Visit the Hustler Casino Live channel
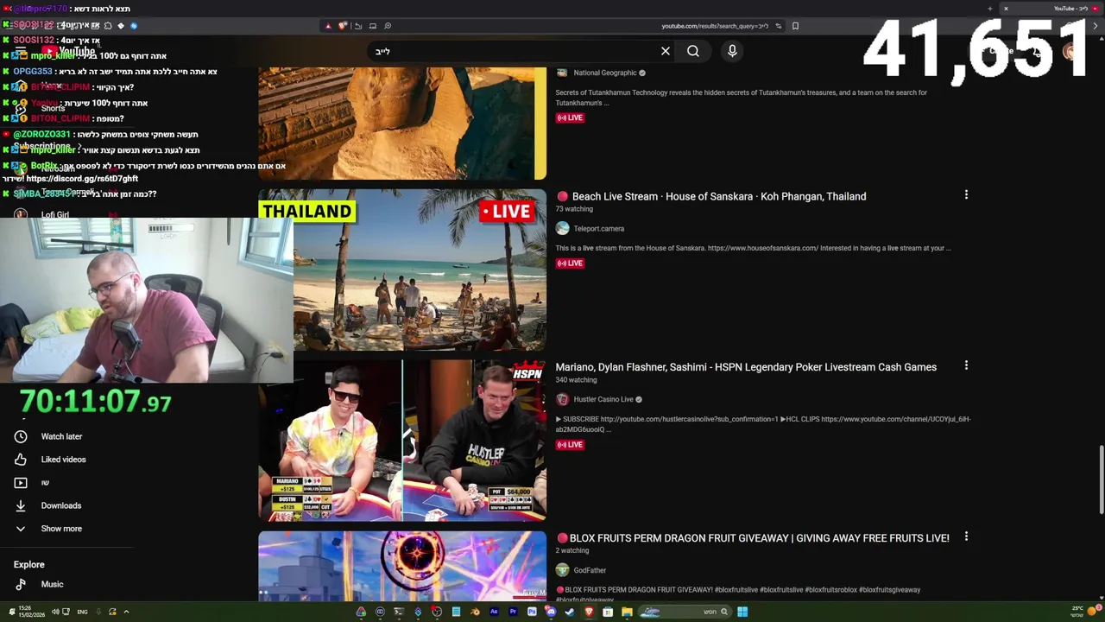This screenshot has height=622, width=1105. (603, 399)
